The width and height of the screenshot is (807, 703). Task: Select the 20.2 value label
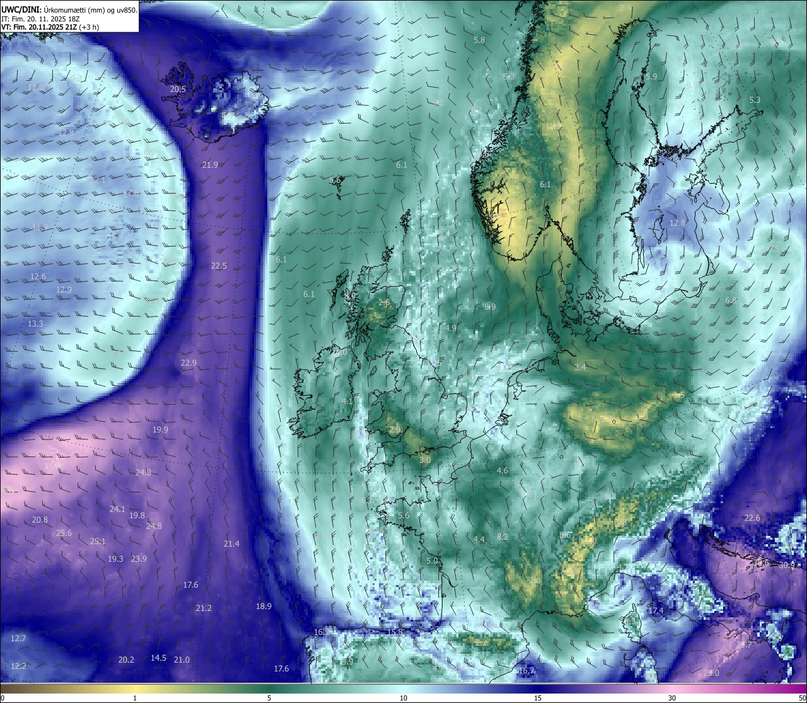(x=126, y=659)
